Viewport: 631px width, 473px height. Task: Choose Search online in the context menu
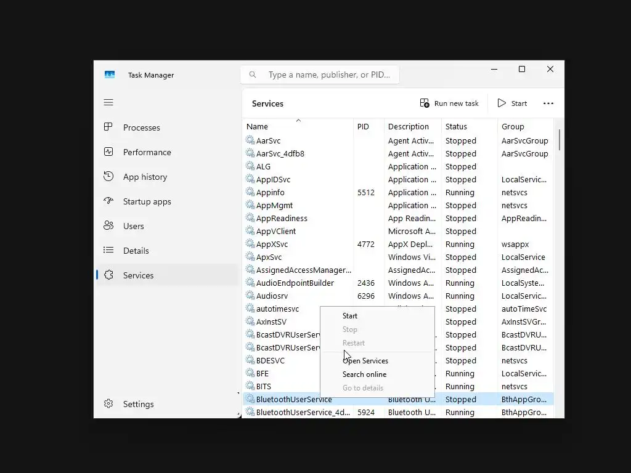click(377, 374)
